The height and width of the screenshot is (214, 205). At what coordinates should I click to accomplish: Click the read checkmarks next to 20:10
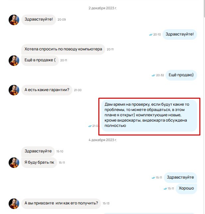[x=151, y=34]
